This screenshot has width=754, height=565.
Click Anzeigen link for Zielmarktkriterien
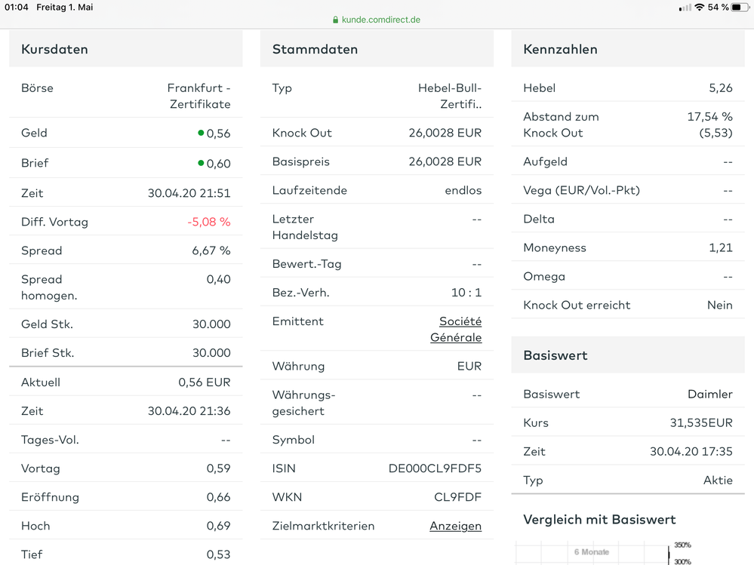pos(455,526)
